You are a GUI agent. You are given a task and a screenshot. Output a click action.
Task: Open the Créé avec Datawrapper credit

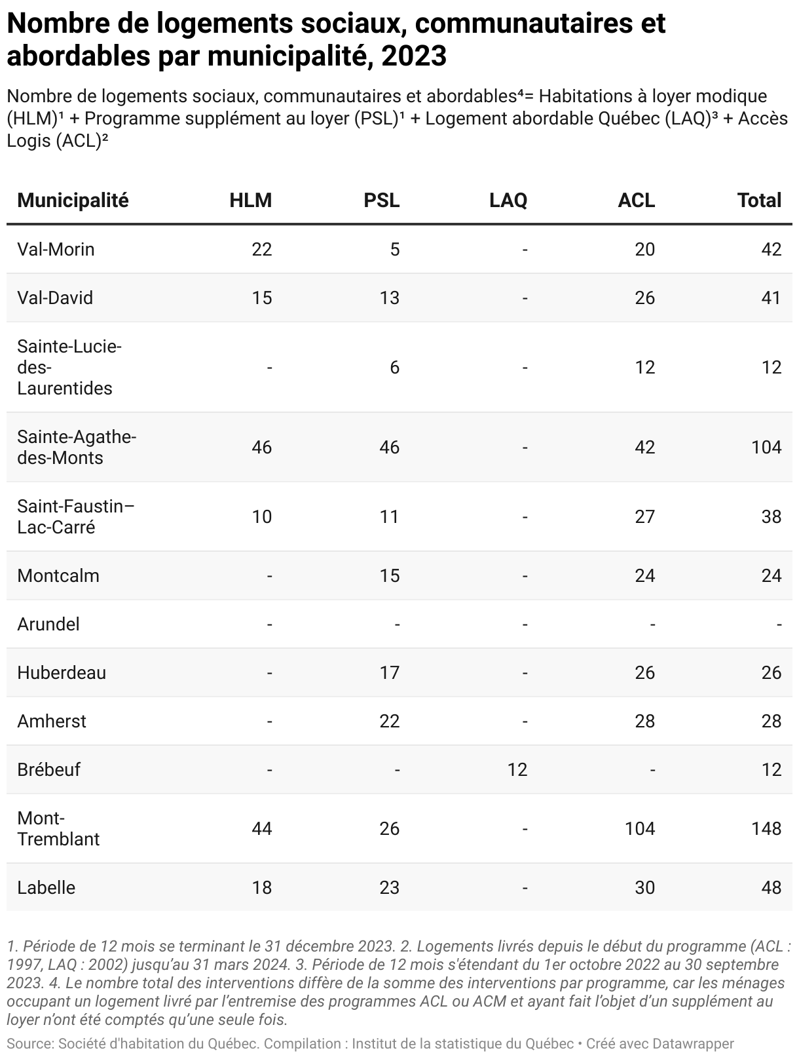pos(660,1044)
